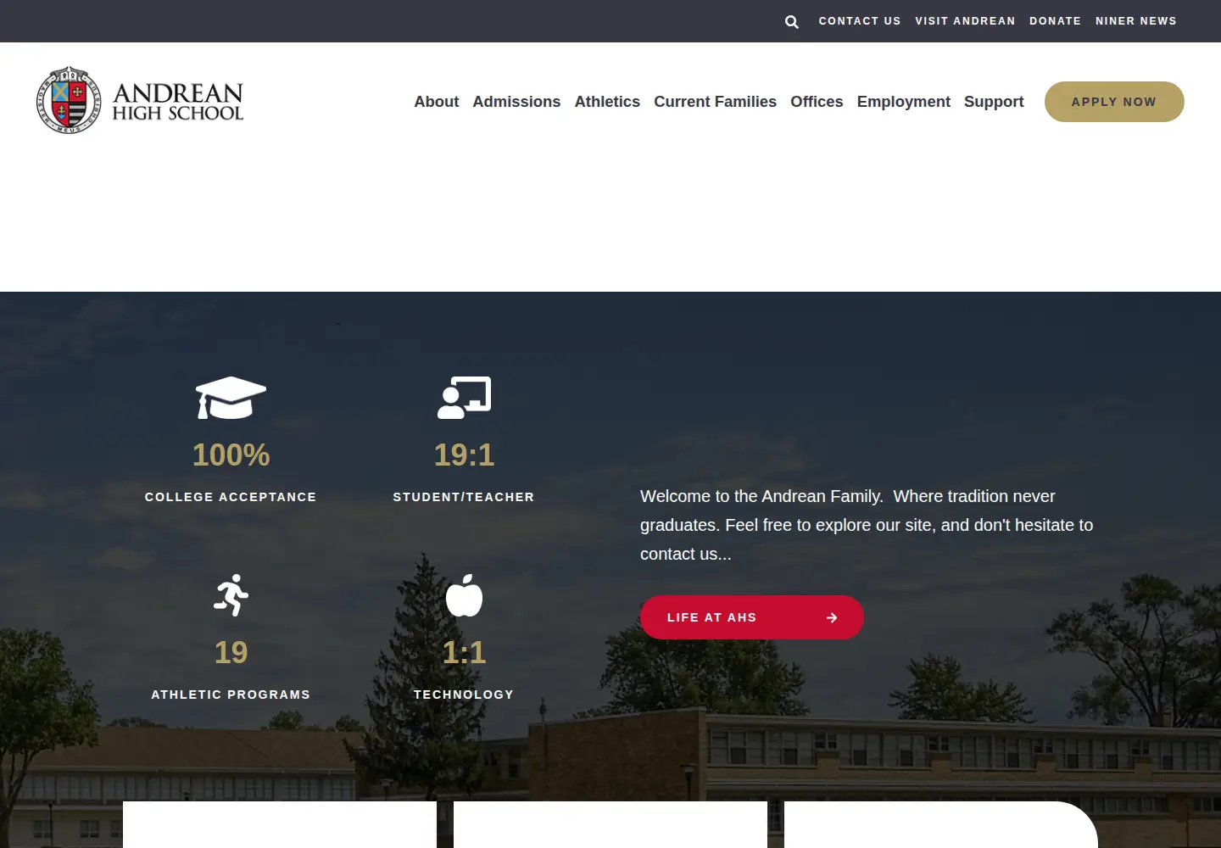Click the College Acceptance label
The width and height of the screenshot is (1221, 848).
tap(231, 497)
